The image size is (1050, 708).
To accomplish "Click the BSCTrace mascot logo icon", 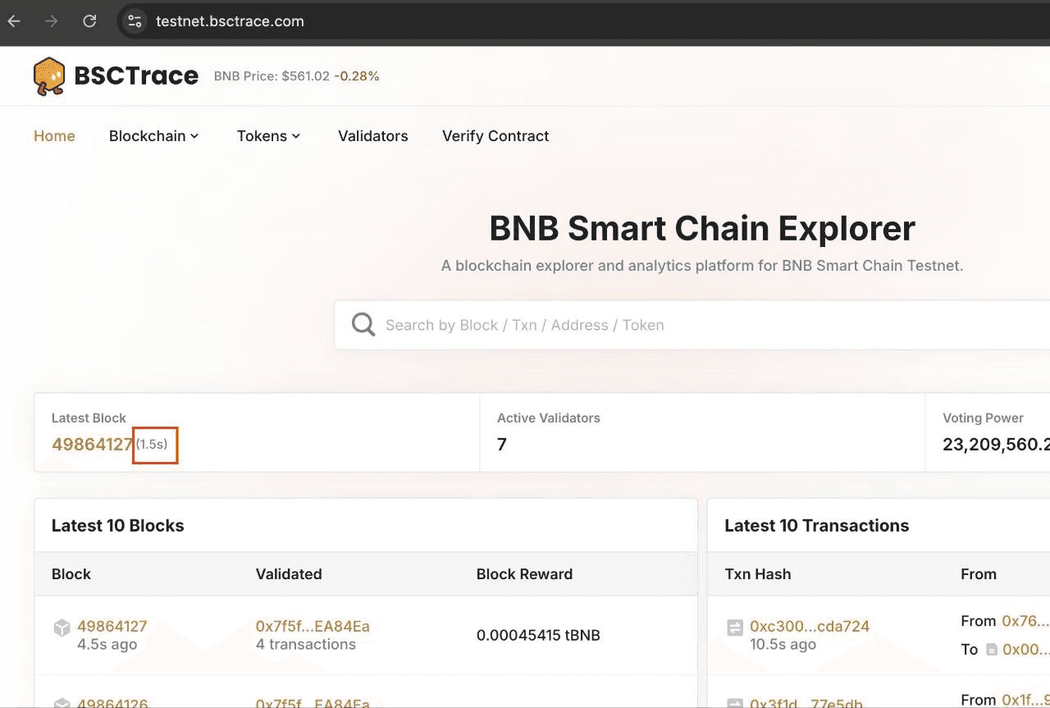I will (49, 76).
